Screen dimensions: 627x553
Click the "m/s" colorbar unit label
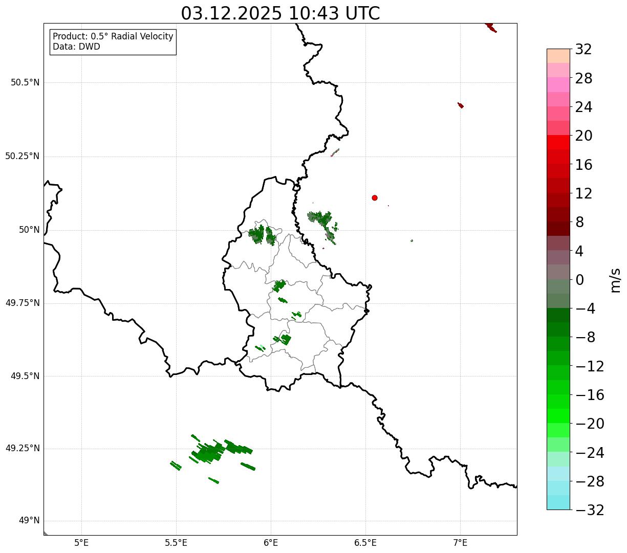(x=615, y=280)
